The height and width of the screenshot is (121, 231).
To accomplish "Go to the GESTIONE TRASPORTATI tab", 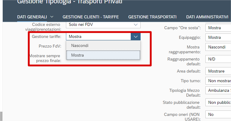I will click(152, 17).
